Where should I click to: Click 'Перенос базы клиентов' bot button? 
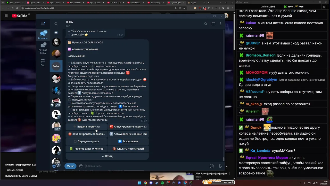86,149
